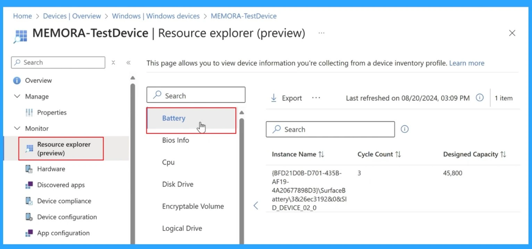Viewport: 532px width, 249px height.
Task: Click the Export button label
Action: [x=292, y=98]
